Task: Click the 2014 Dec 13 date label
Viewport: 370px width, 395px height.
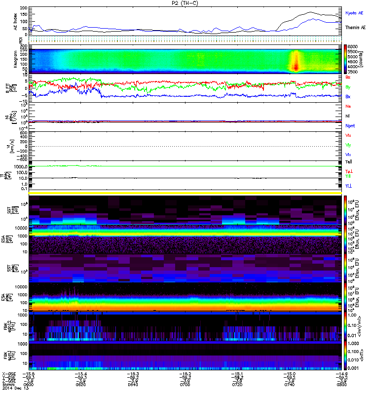Action: (16, 388)
